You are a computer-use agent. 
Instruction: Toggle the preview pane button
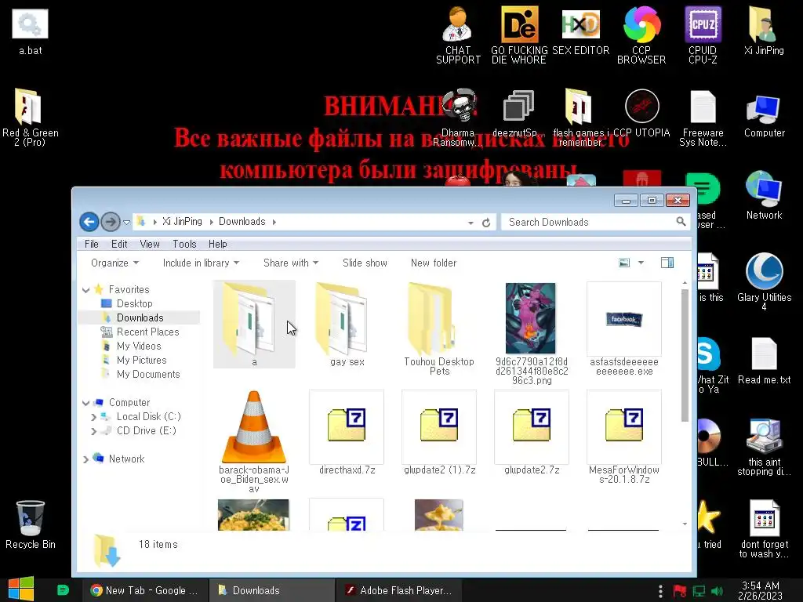point(667,263)
